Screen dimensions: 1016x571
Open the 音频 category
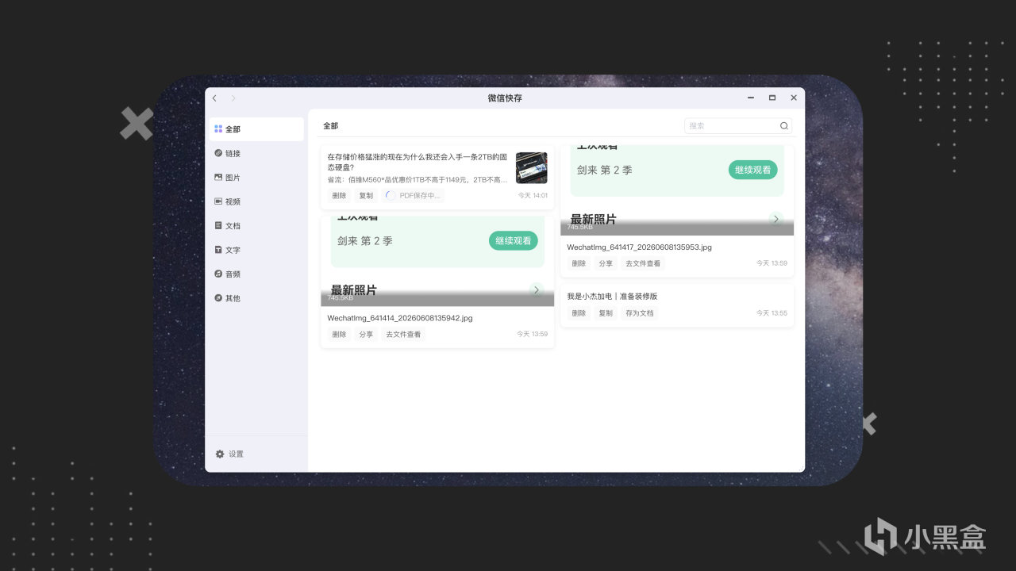[256, 274]
